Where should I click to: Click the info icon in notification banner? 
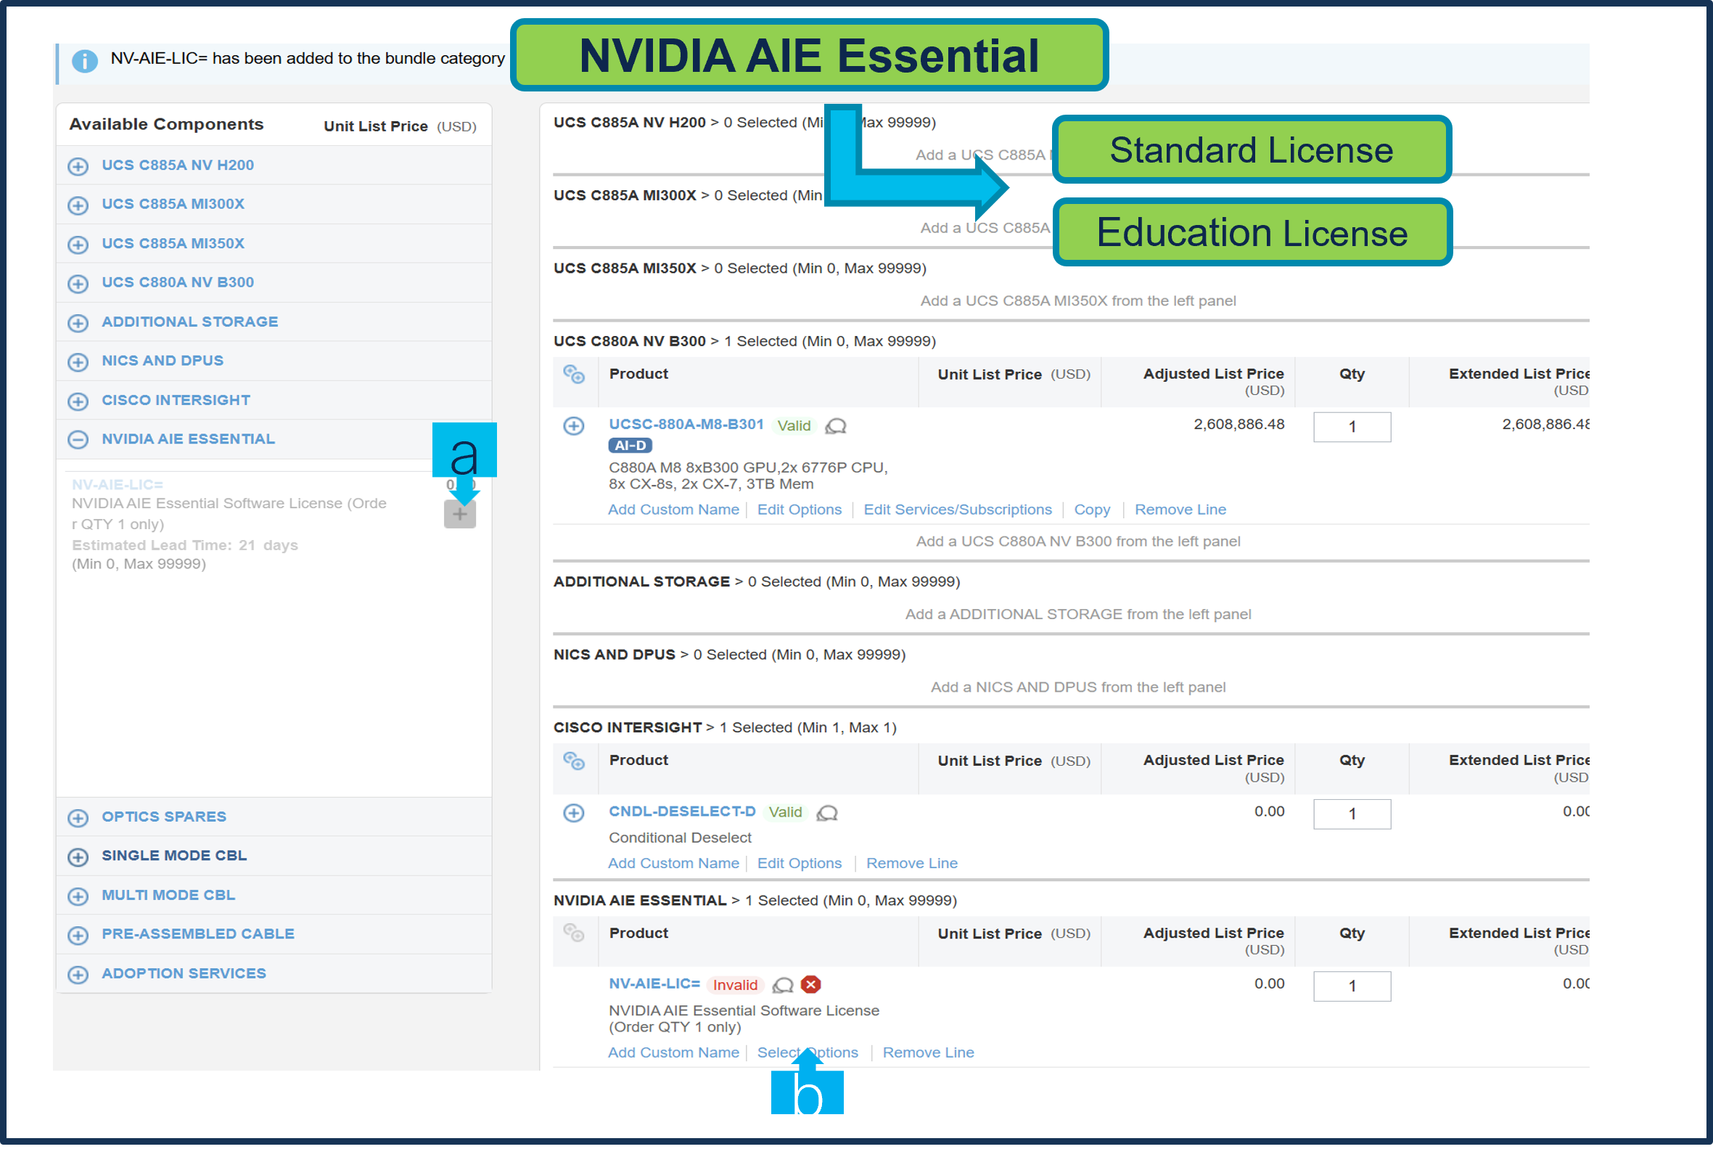(85, 60)
